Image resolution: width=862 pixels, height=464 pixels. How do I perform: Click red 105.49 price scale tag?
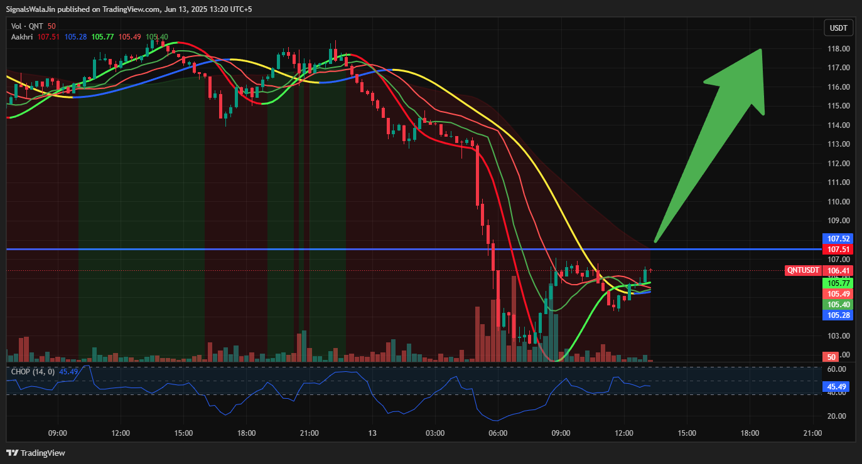[x=839, y=293]
